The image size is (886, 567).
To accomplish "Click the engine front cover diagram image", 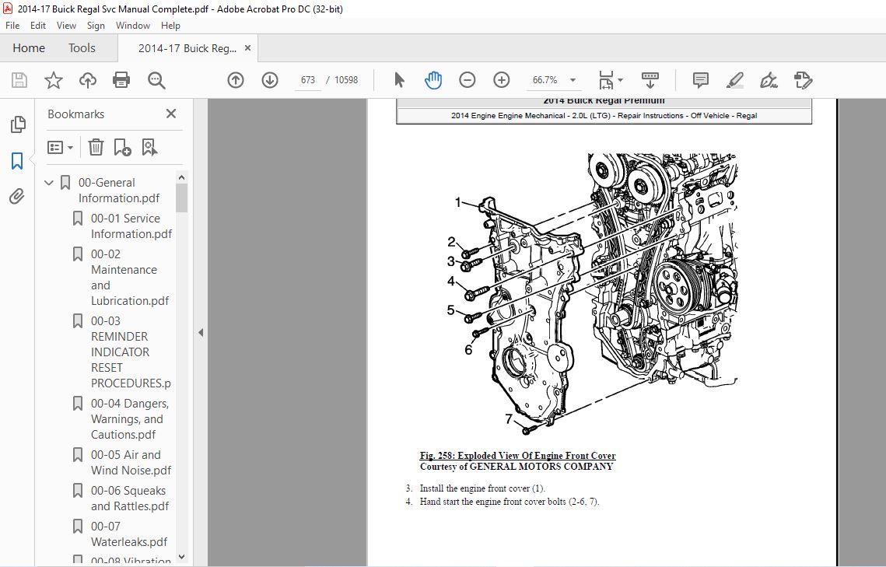I will pyautogui.click(x=594, y=294).
